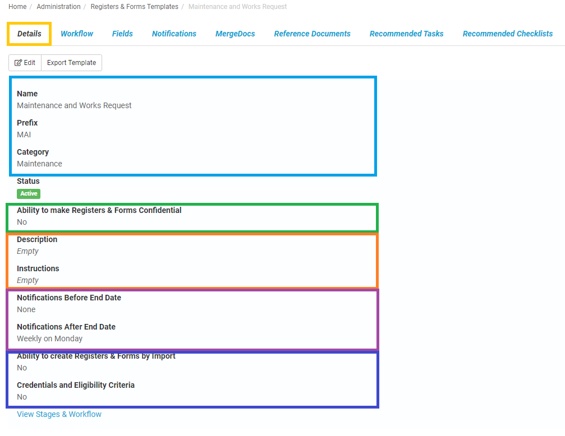The image size is (565, 436).
Task: Click the Ability to make Registers & Forms Confidential label
Action: click(x=99, y=210)
